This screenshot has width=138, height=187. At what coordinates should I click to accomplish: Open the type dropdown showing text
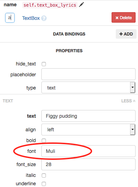(88, 87)
